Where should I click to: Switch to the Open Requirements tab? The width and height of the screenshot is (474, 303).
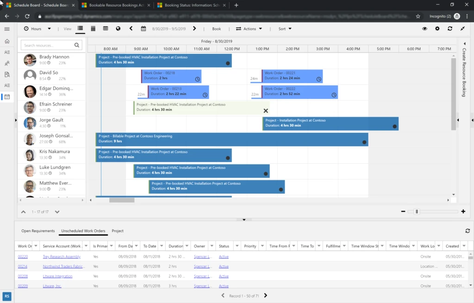tap(38, 231)
